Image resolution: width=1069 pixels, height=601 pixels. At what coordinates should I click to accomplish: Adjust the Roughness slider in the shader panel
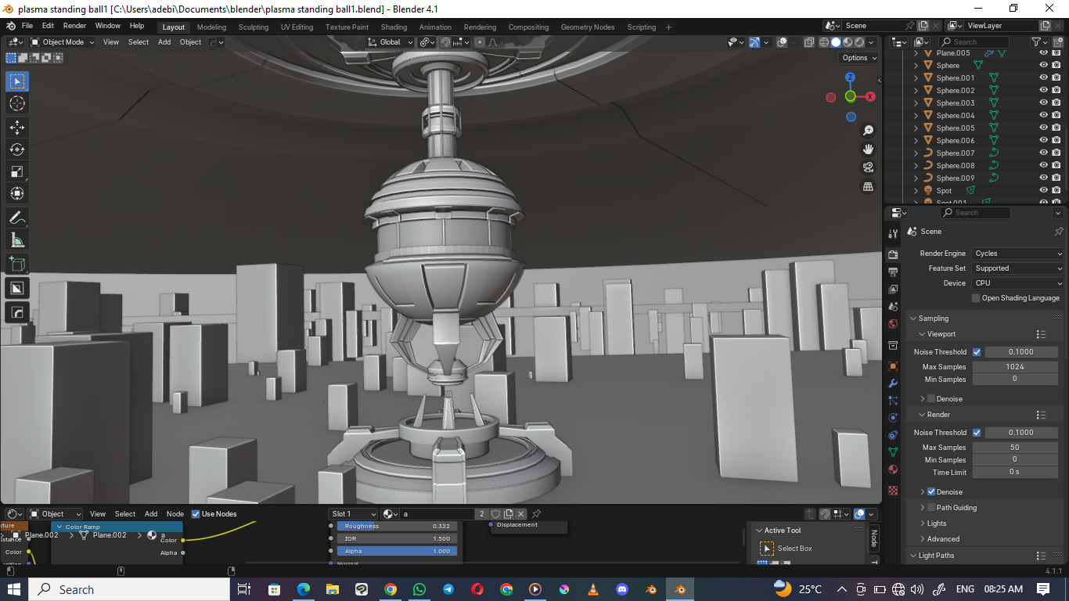click(397, 526)
